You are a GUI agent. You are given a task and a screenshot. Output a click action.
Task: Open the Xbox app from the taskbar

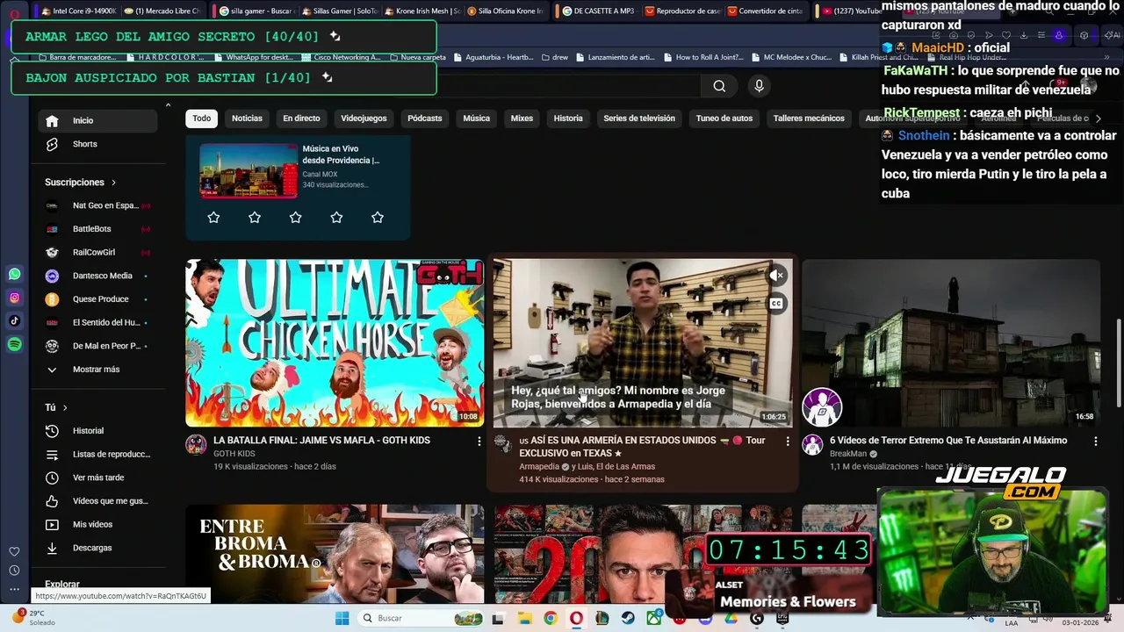pyautogui.click(x=654, y=618)
